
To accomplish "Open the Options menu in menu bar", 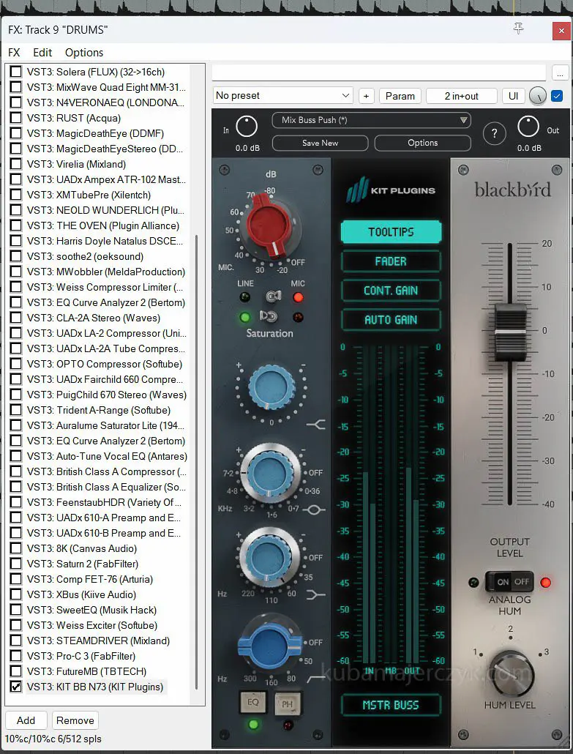I will pyautogui.click(x=84, y=53).
